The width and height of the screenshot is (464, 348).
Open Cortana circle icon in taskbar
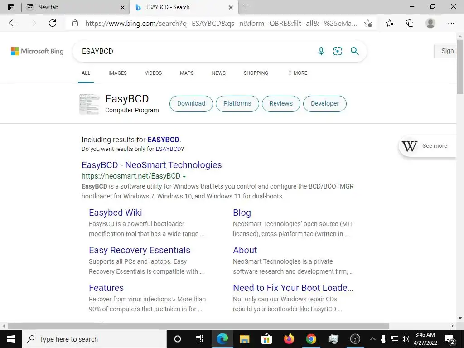[x=178, y=339]
